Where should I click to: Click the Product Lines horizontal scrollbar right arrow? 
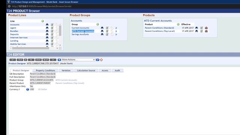[x=57, y=48]
